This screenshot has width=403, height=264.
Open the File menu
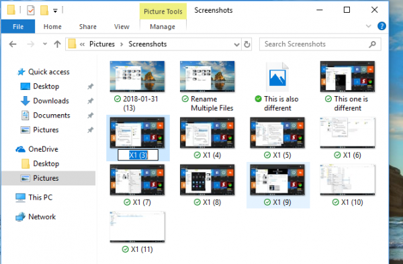click(18, 26)
